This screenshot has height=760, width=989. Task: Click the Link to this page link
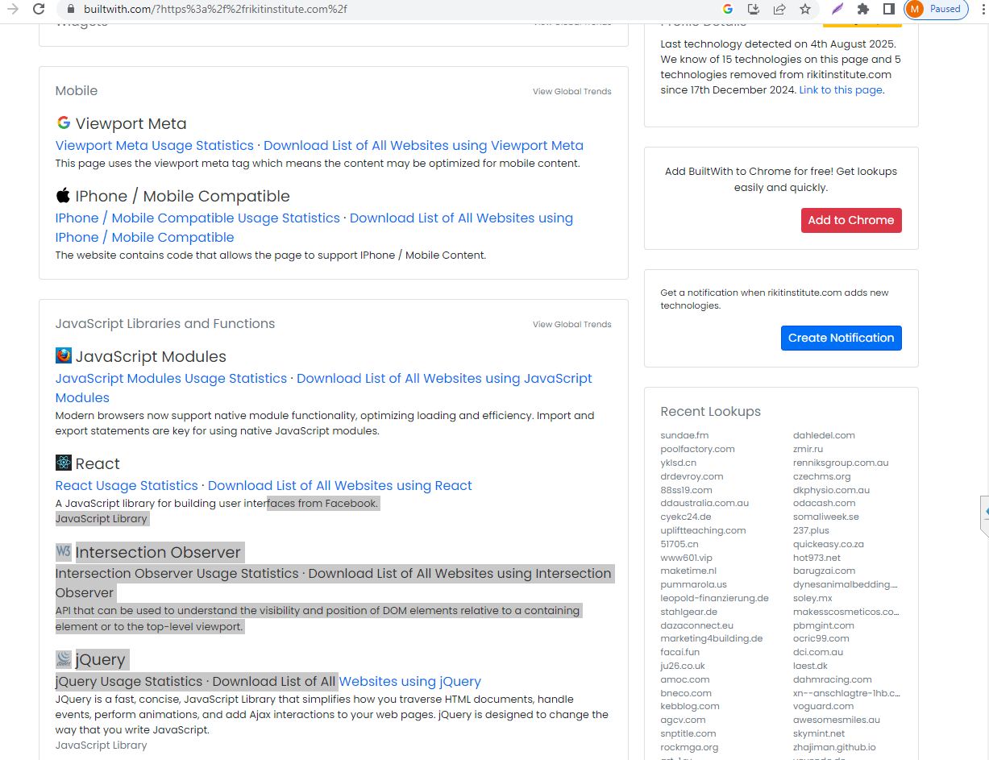[841, 89]
